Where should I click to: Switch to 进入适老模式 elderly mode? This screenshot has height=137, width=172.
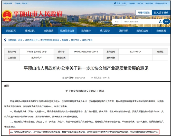161,12
